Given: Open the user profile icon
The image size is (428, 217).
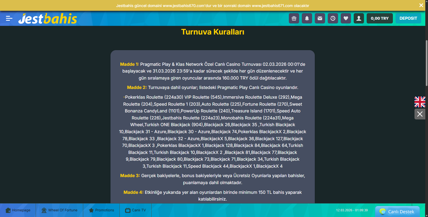Looking at the screenshot, I should click(359, 18).
